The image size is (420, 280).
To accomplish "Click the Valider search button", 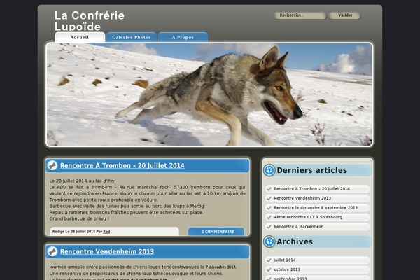I will point(344,15).
